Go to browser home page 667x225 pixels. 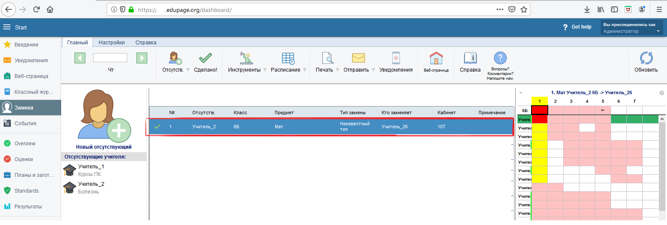pyautogui.click(x=50, y=9)
